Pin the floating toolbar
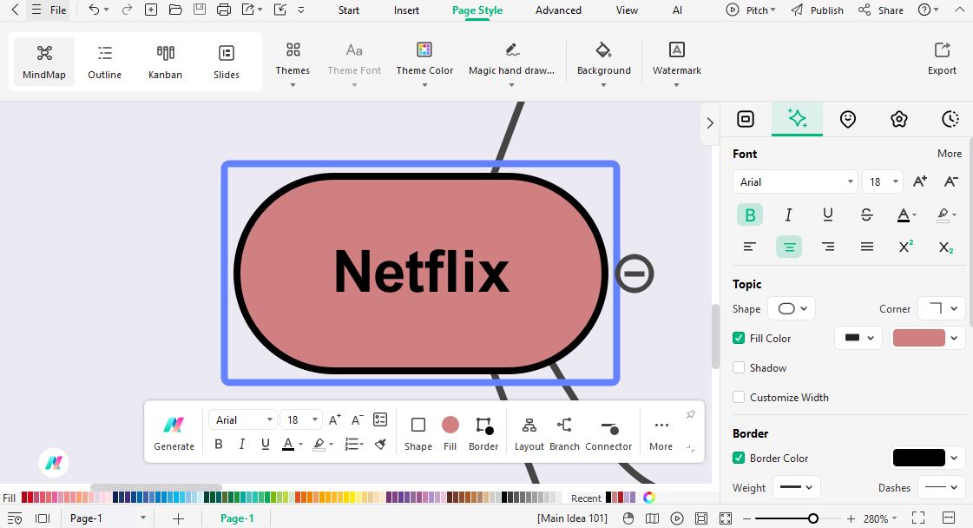 pyautogui.click(x=691, y=414)
